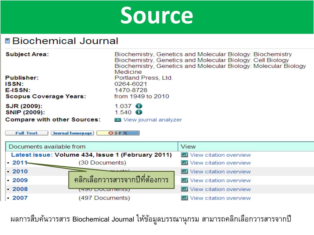Select the 2011 year link
Image resolution: width=314 pixels, height=235 pixels.
20,163
